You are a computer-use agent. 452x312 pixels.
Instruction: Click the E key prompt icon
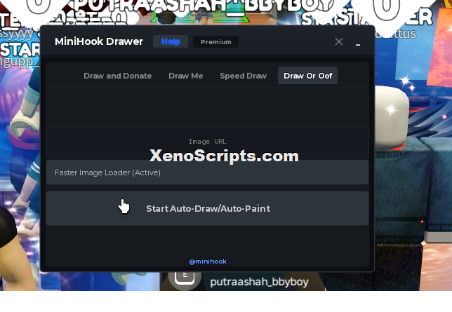(x=185, y=278)
